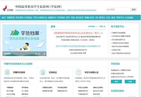Focus the 站内搜索 search field
The image size is (141, 97).
point(118,10)
